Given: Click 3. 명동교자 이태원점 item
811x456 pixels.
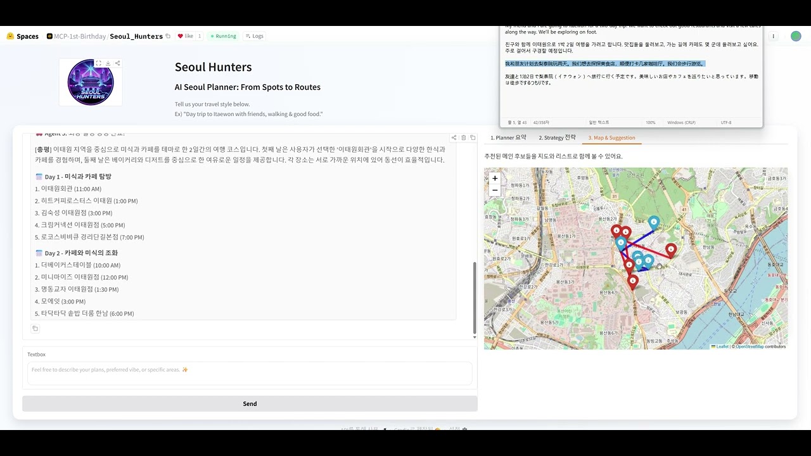Looking at the screenshot, I should [77, 289].
